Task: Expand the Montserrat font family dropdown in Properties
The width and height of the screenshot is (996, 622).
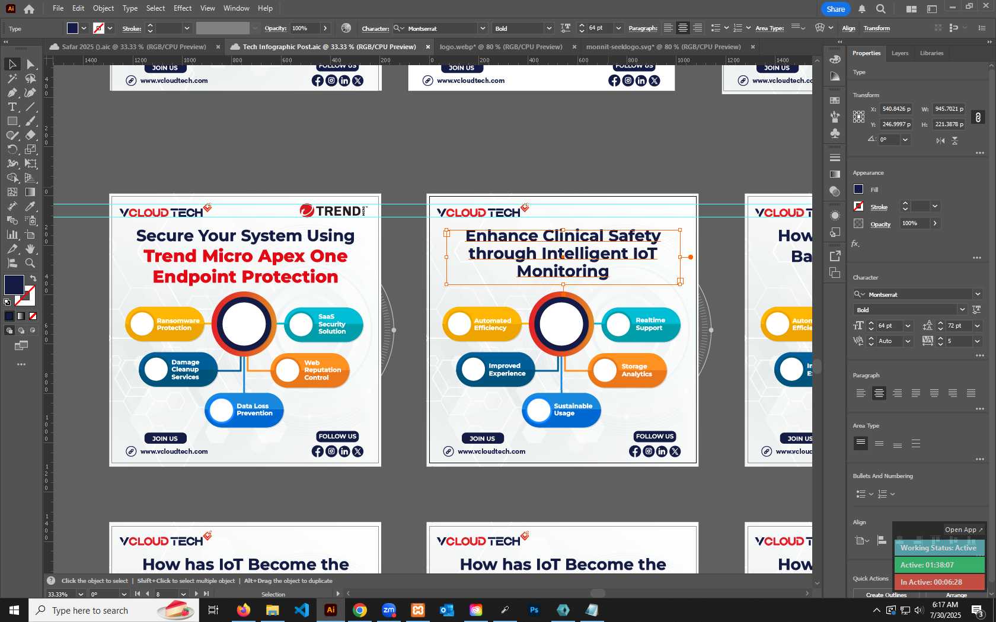Action: click(x=978, y=294)
